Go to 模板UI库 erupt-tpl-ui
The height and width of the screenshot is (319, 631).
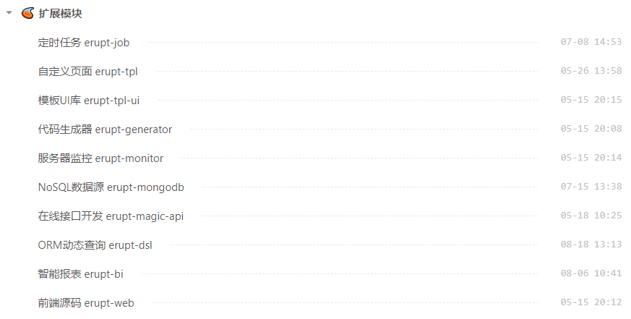pyautogui.click(x=88, y=100)
